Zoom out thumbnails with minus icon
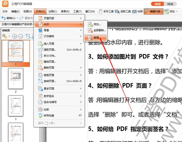This screenshot has width=182, height=142. point(21,36)
